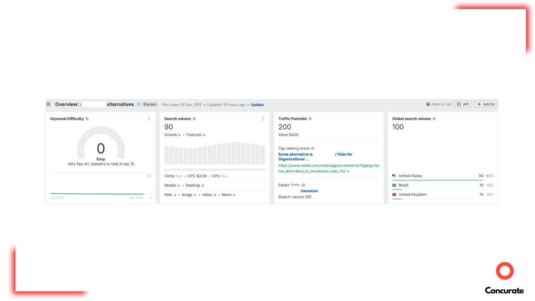Open the hamburger menu beside Overview
The height and width of the screenshot is (301, 535).
point(49,104)
